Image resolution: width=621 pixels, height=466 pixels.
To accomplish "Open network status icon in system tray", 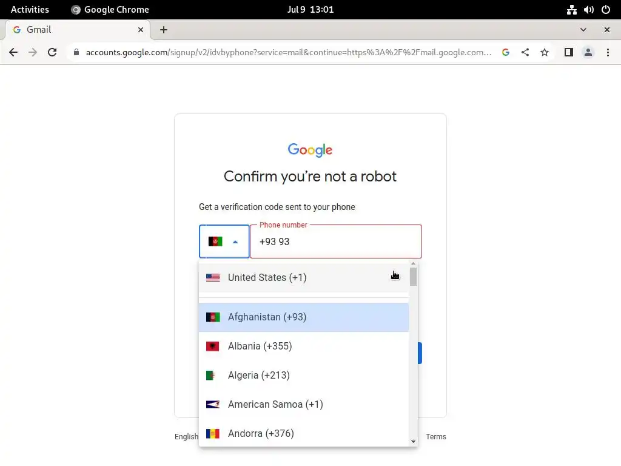I will [x=571, y=10].
